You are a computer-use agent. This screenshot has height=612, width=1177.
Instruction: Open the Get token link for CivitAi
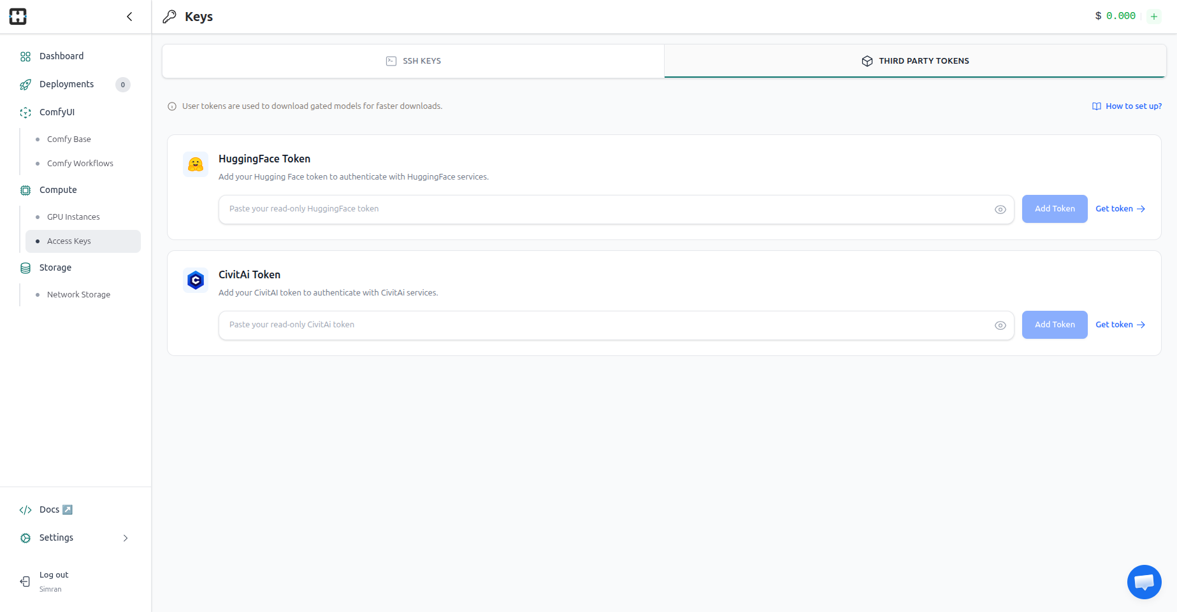point(1120,325)
